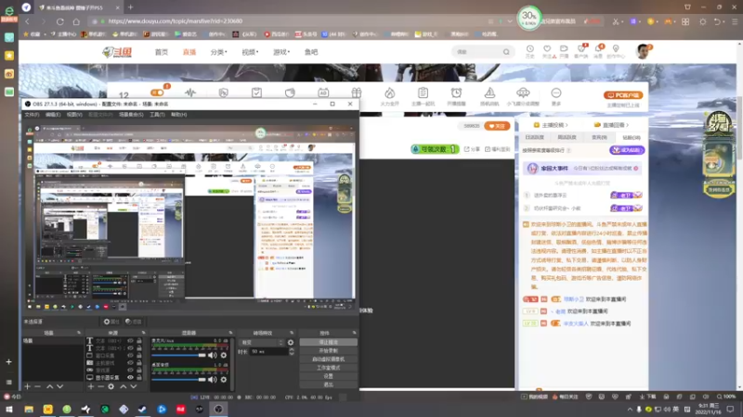743x417 pixels.
Task: Open address bar dropdown arrow in browser
Action: 510,21
